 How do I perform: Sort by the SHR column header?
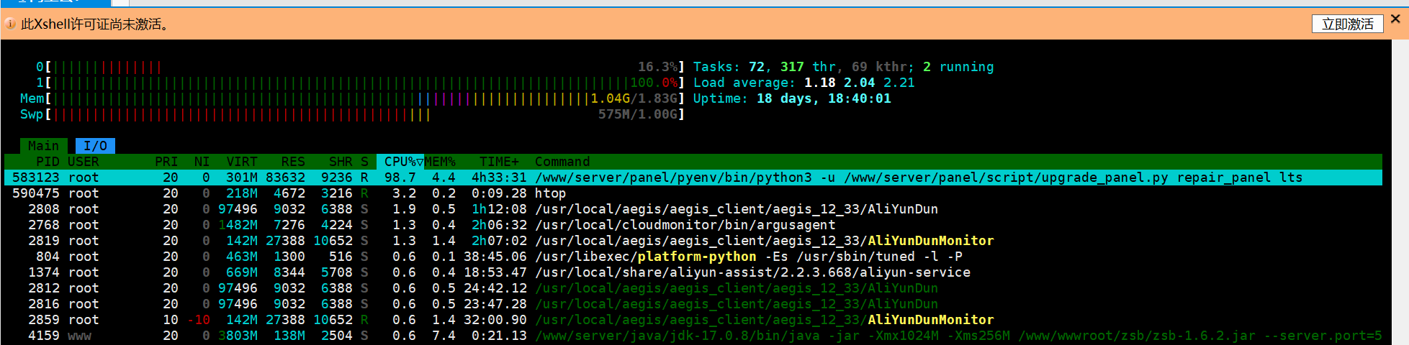click(x=341, y=162)
